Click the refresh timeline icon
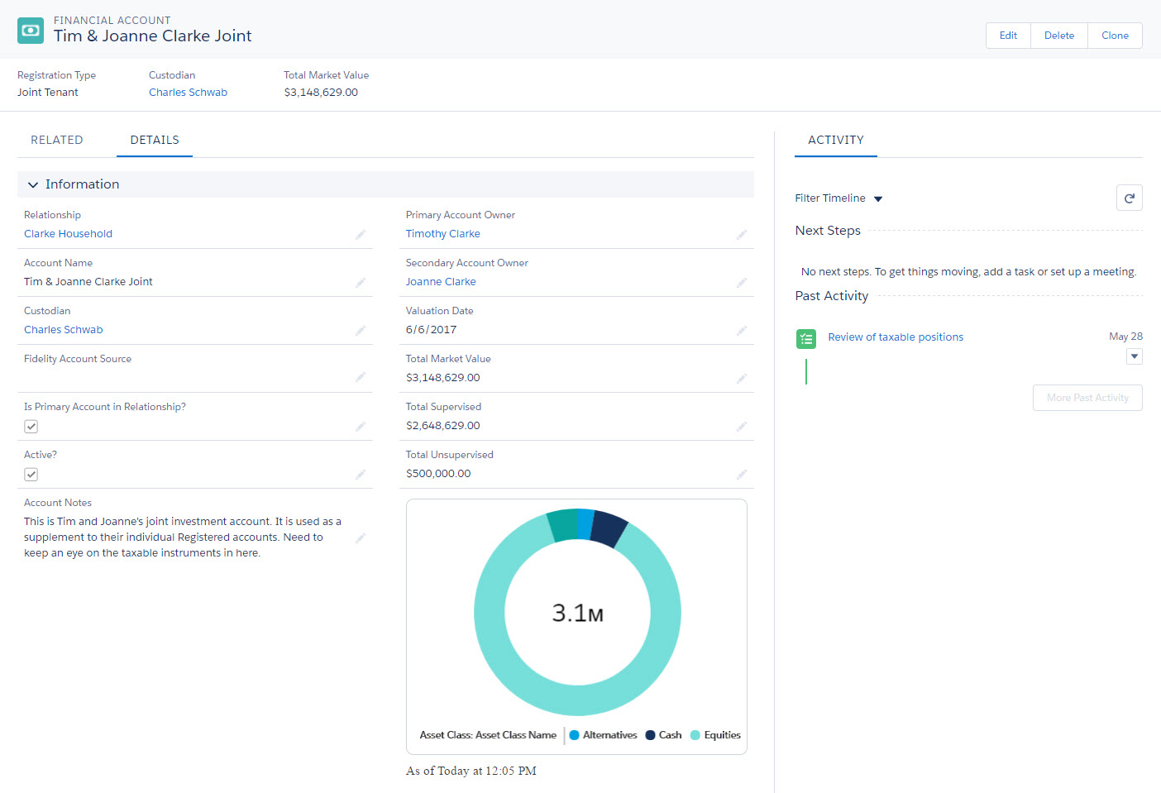The width and height of the screenshot is (1161, 793). [1129, 198]
